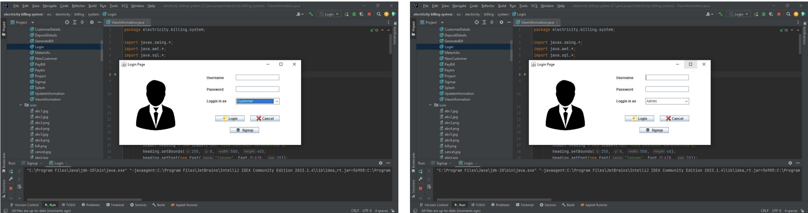The height and width of the screenshot is (213, 808).
Task: Click Run with Coverage icon in left screenshot
Action: click(x=362, y=14)
